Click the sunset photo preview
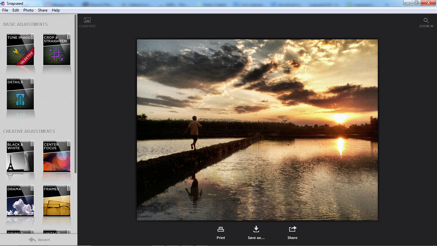437x246 pixels. (x=257, y=130)
